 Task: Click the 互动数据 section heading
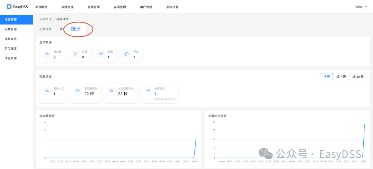(46, 42)
